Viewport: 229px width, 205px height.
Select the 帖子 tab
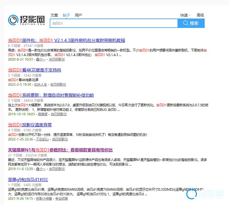(x=66, y=15)
